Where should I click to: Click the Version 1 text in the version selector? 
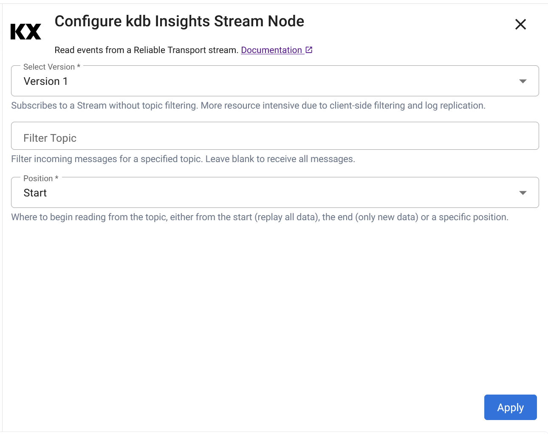coord(45,81)
